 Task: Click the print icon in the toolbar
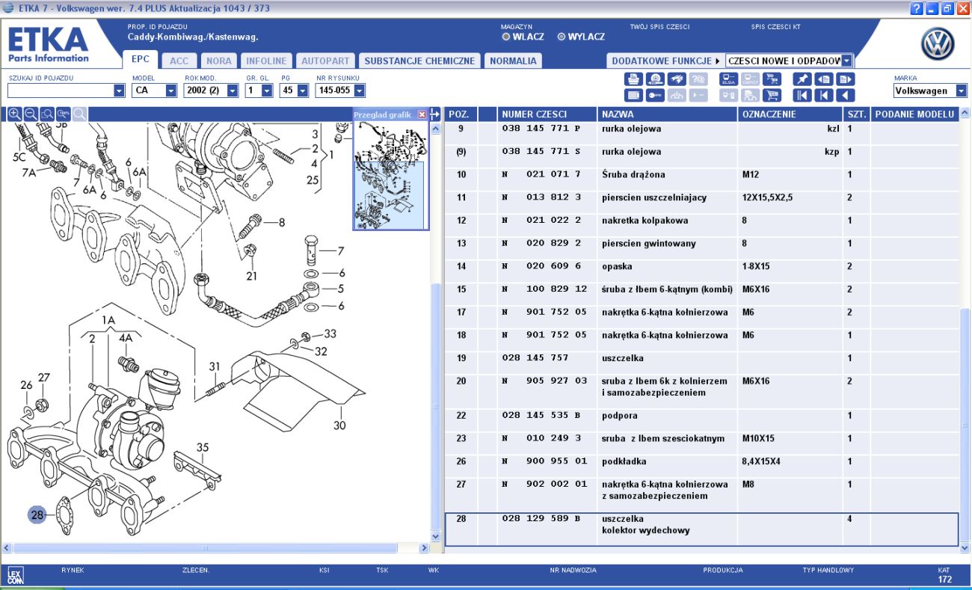pos(633,79)
